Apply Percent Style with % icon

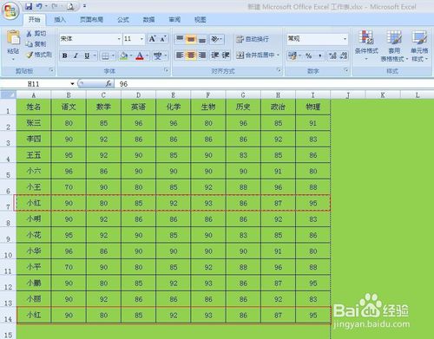point(309,55)
